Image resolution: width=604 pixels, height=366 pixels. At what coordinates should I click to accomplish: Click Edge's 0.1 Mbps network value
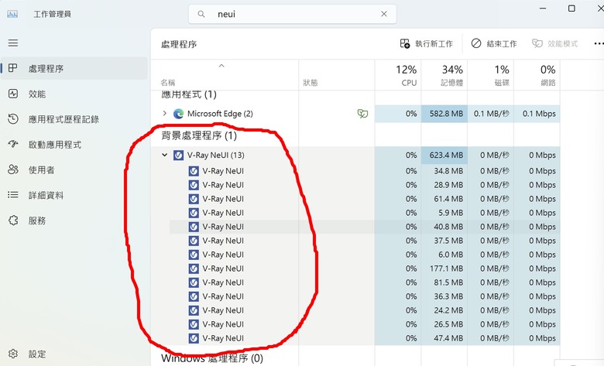click(x=539, y=114)
